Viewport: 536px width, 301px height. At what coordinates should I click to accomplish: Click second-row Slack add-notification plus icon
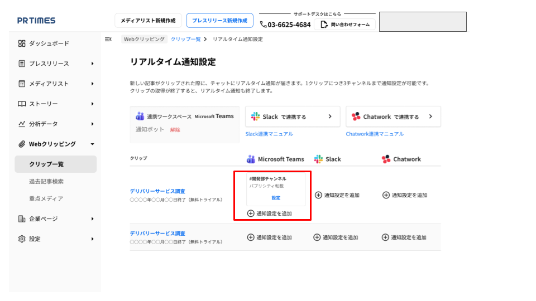coord(317,237)
